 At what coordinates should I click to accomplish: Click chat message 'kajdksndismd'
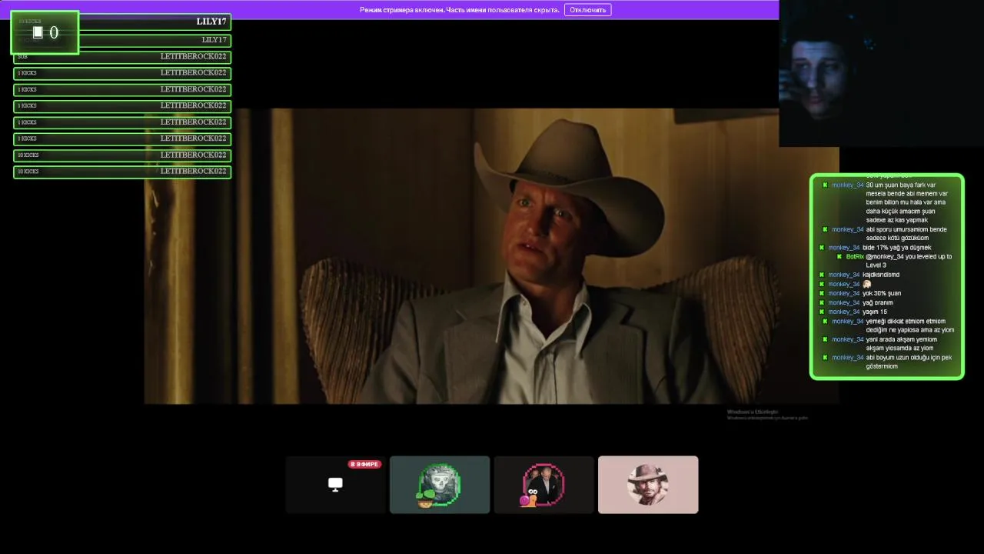881,275
